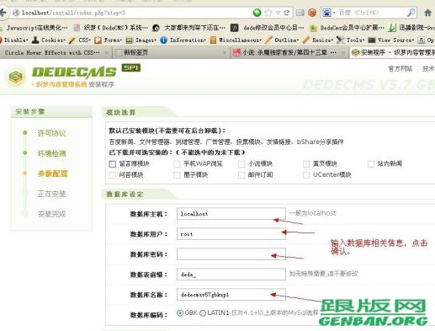Open the Forms developer toolbar menu
435x331 pixels.
tap(109, 40)
